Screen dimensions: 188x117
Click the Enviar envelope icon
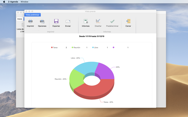tap(68, 22)
